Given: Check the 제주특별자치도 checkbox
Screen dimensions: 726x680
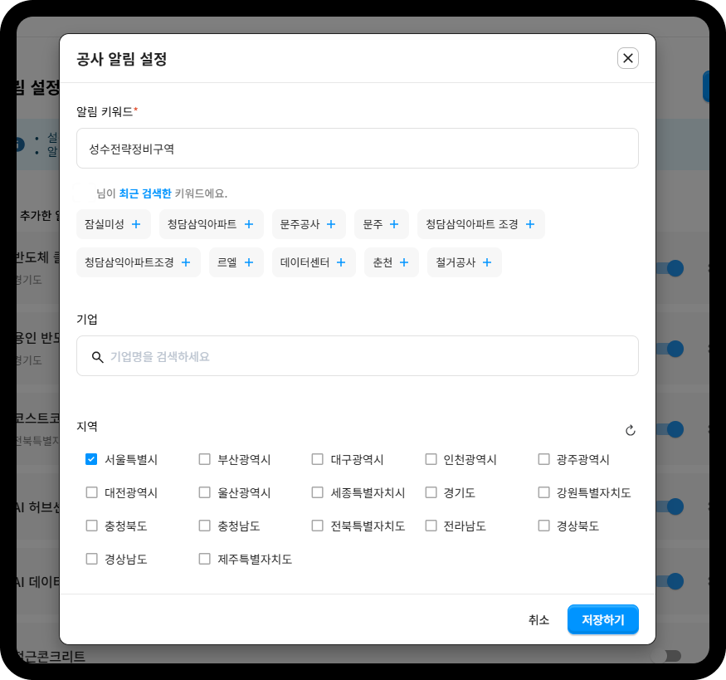Looking at the screenshot, I should (x=204, y=559).
